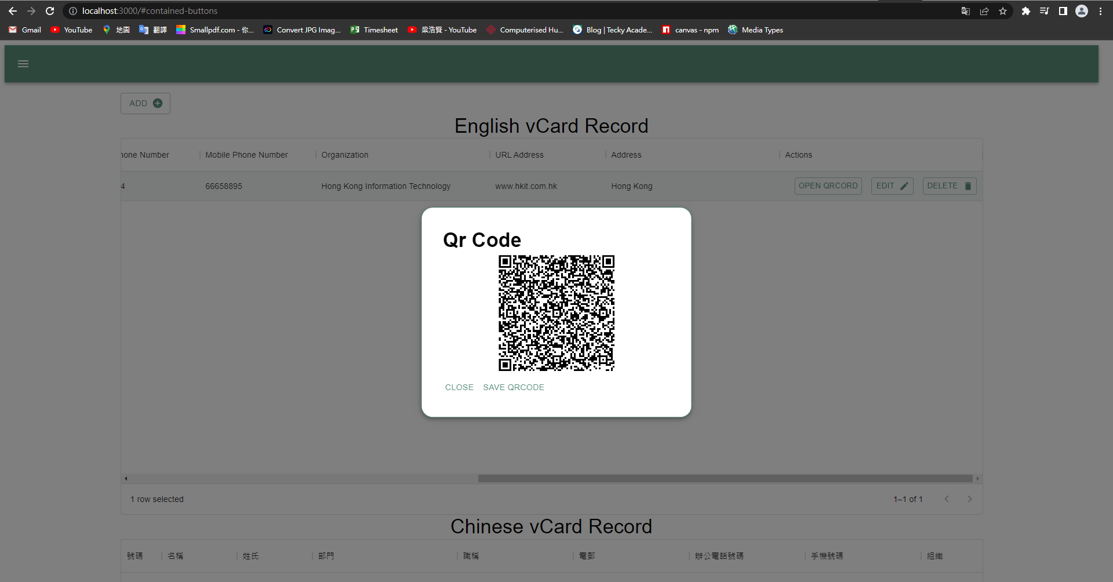Click the OPEN QRCORD button
The width and height of the screenshot is (1113, 582).
[828, 186]
